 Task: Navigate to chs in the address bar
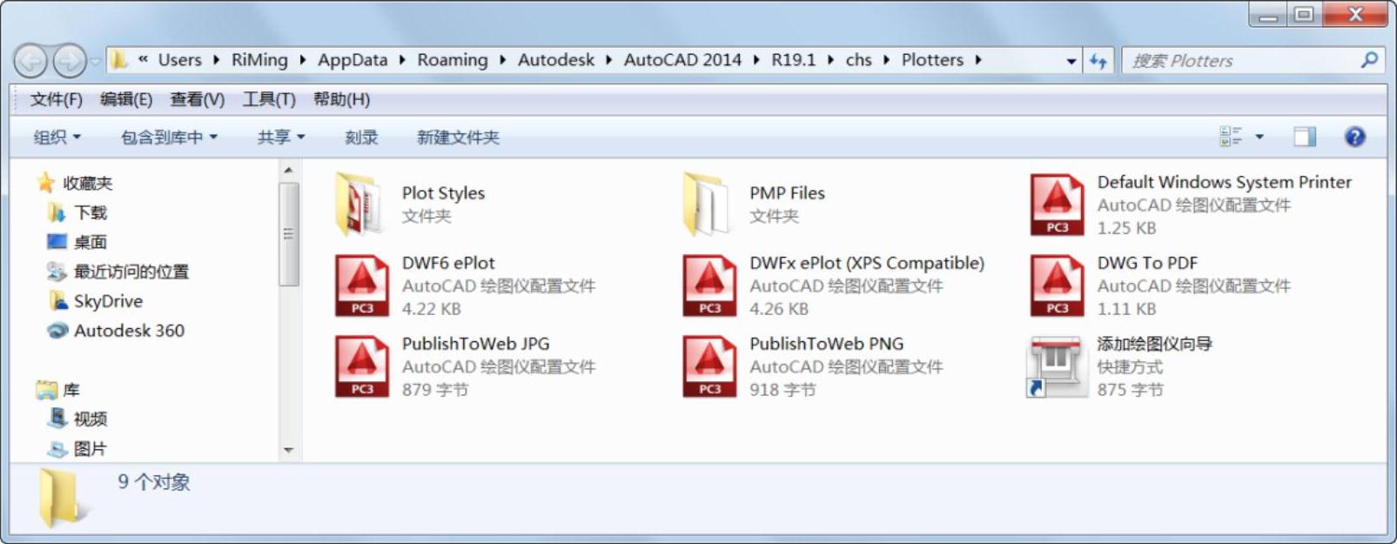point(858,60)
